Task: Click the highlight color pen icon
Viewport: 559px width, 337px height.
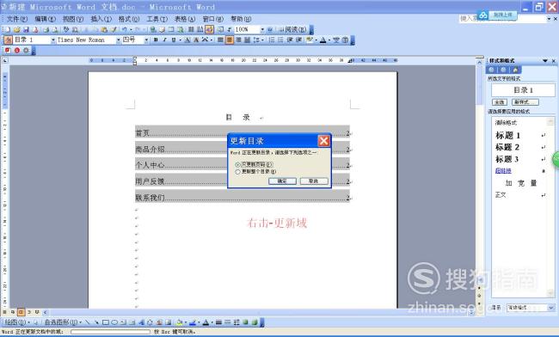Action: [x=309, y=40]
